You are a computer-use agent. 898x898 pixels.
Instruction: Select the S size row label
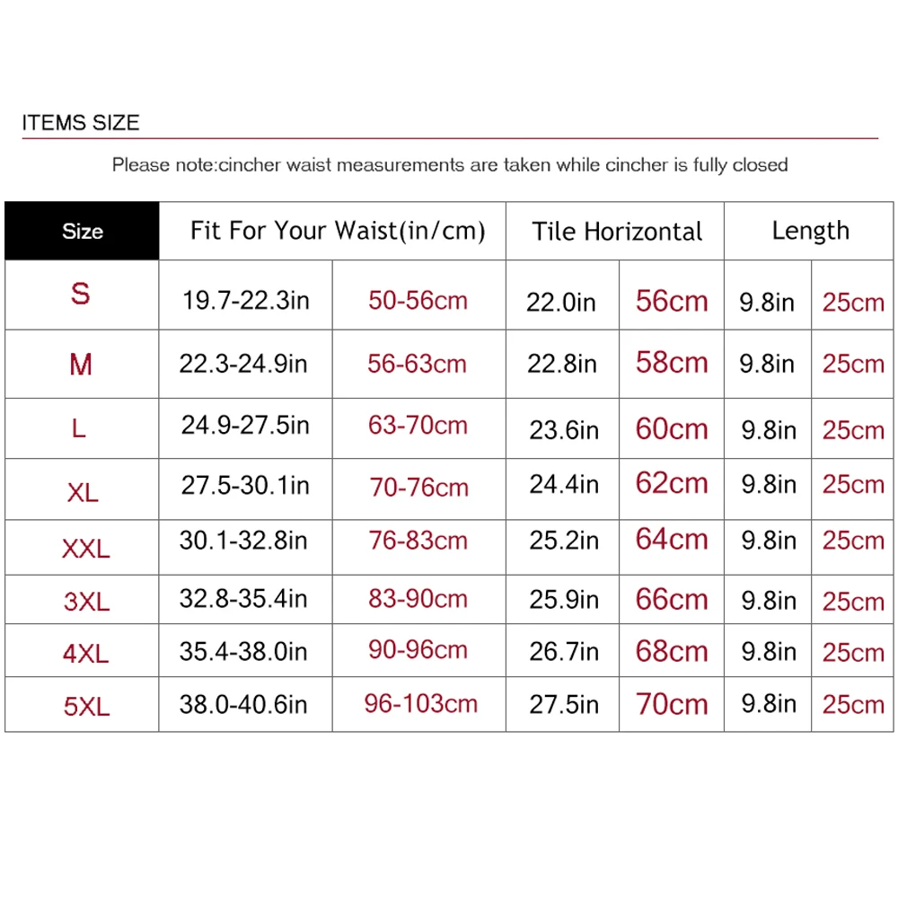click(81, 294)
